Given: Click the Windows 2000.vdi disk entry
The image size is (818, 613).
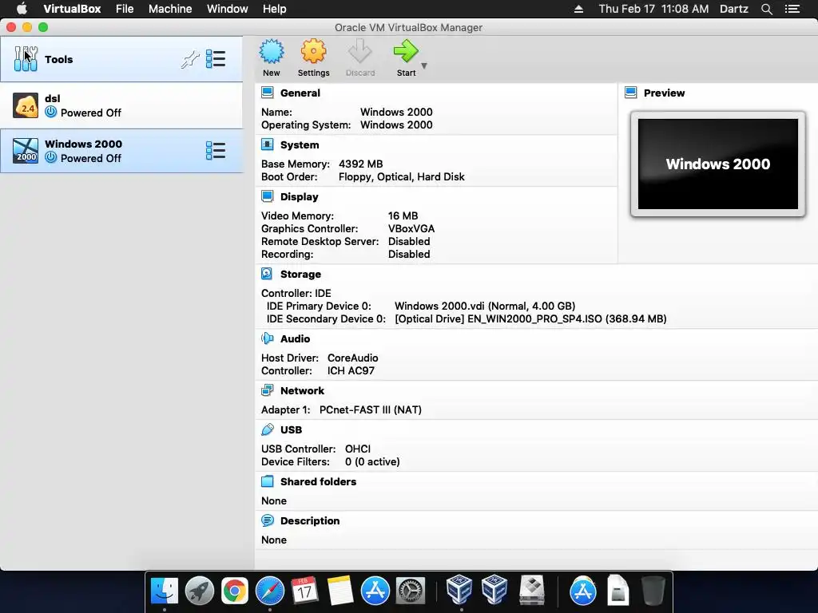Looking at the screenshot, I should [x=485, y=306].
